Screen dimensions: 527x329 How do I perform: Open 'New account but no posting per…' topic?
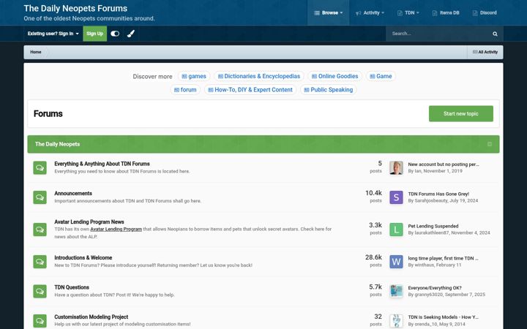(x=444, y=164)
